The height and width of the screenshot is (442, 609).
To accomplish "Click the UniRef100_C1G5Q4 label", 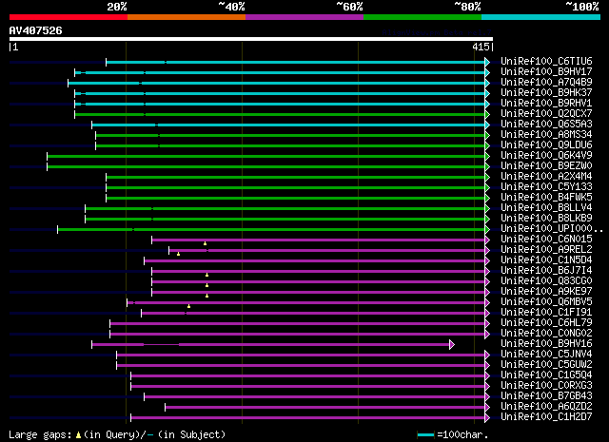I will pos(546,375).
